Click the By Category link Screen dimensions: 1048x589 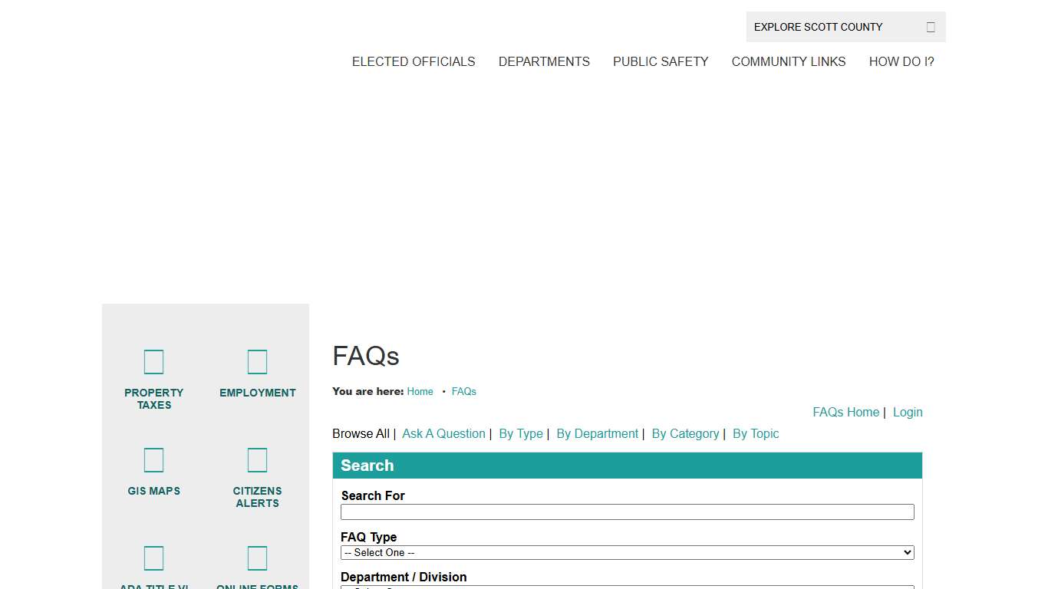pos(685,433)
